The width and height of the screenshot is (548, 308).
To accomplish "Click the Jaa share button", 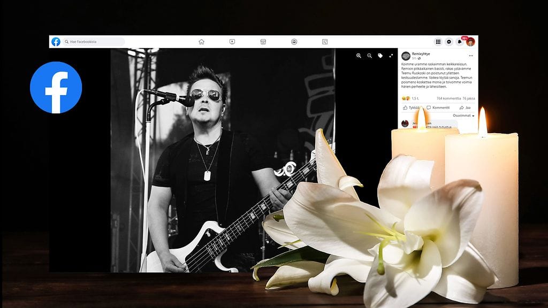I will click(x=465, y=107).
